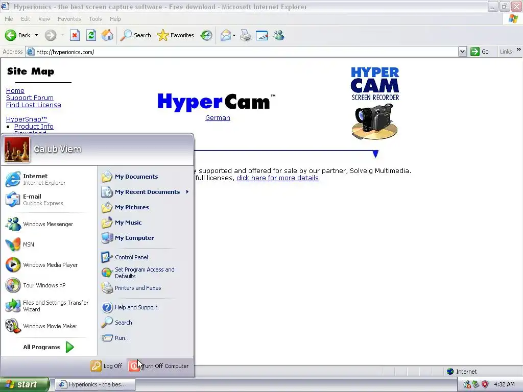Image resolution: width=523 pixels, height=392 pixels.
Task: Open the Favorites menu in menu bar
Action: point(69,19)
